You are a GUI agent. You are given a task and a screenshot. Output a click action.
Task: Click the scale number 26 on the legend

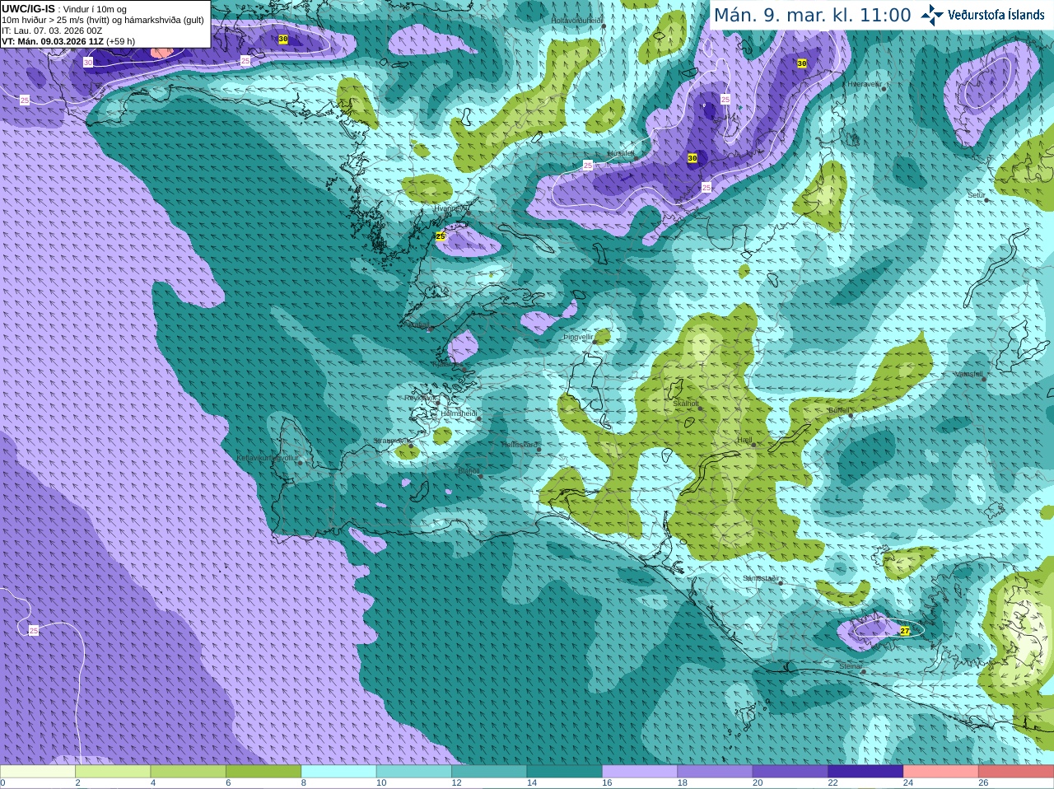pyautogui.click(x=983, y=783)
